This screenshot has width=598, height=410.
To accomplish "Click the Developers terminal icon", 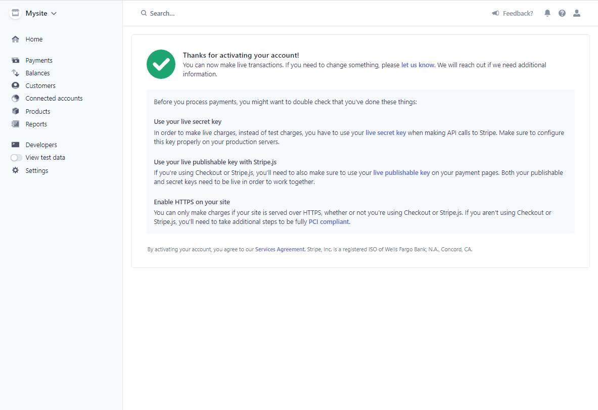I will point(15,145).
